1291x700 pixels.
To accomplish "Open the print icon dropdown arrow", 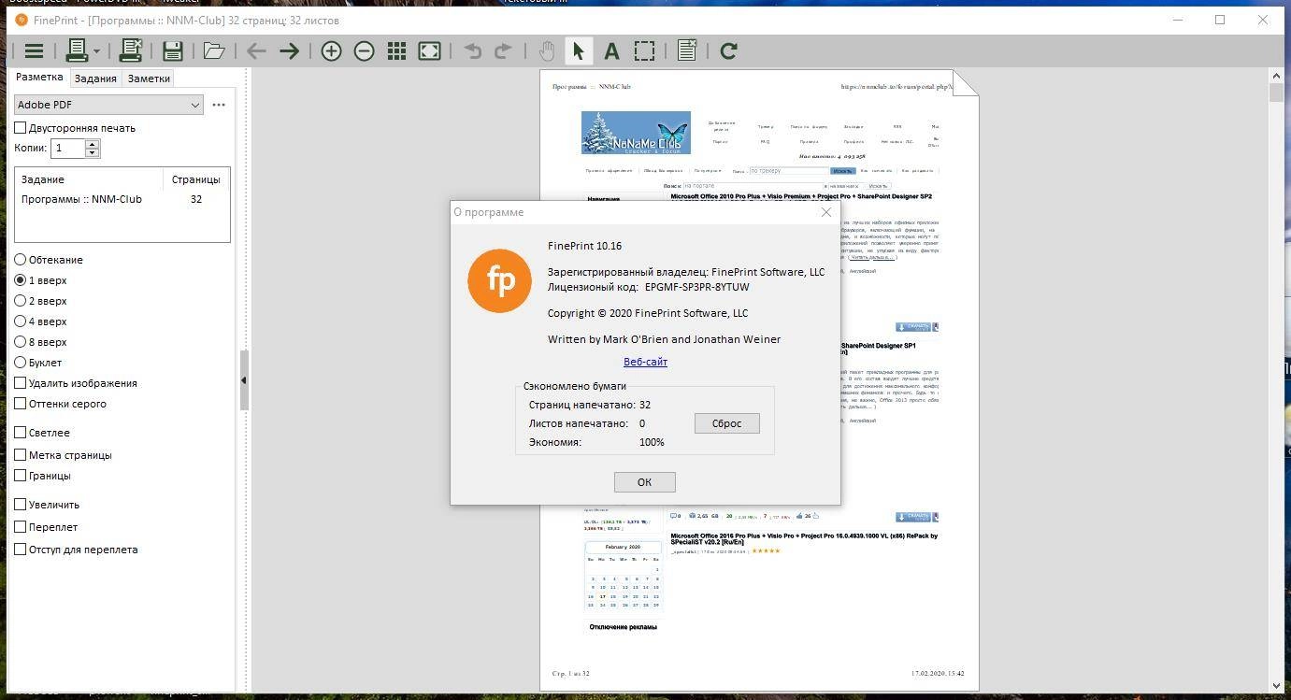I will [97, 51].
